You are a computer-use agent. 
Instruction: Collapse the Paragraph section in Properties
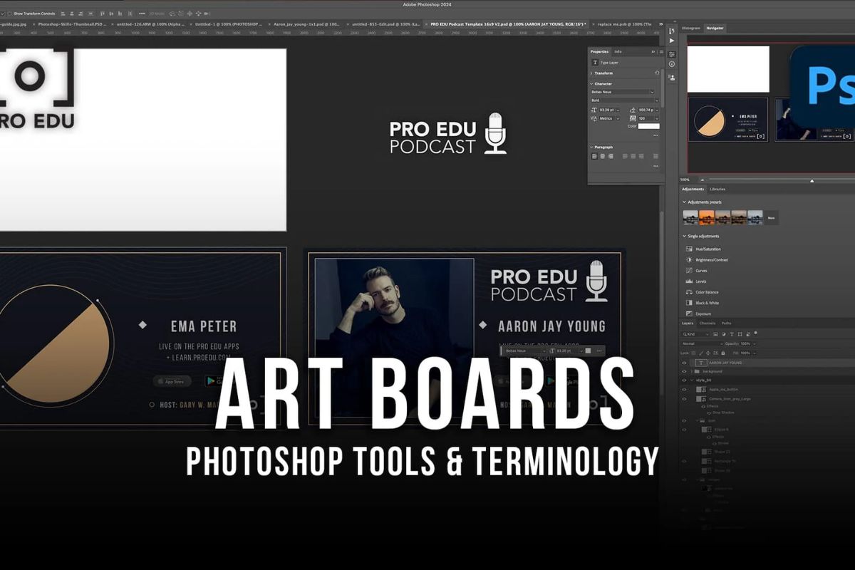click(x=592, y=147)
